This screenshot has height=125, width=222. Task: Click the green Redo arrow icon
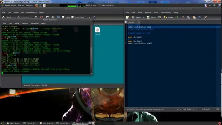(177, 17)
